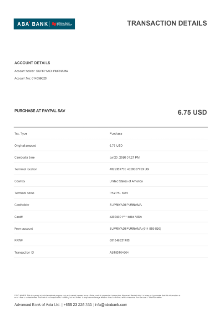222x315 pixels.
Task: Select the account holder name line
Action: tap(41, 71)
